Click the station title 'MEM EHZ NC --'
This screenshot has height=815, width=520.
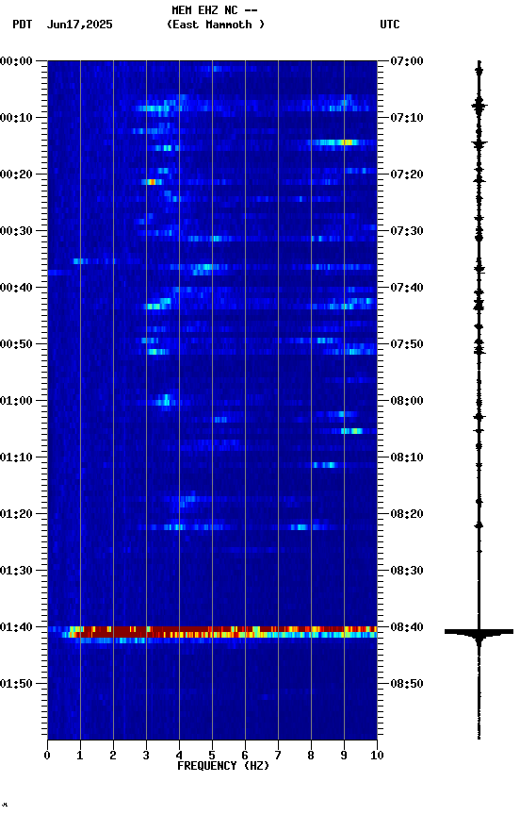[x=215, y=10]
